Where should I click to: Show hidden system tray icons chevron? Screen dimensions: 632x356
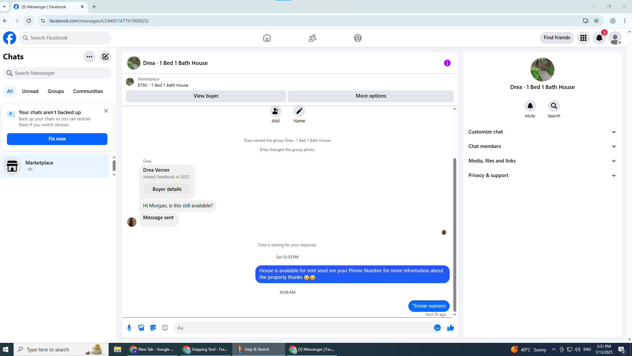tap(554, 349)
